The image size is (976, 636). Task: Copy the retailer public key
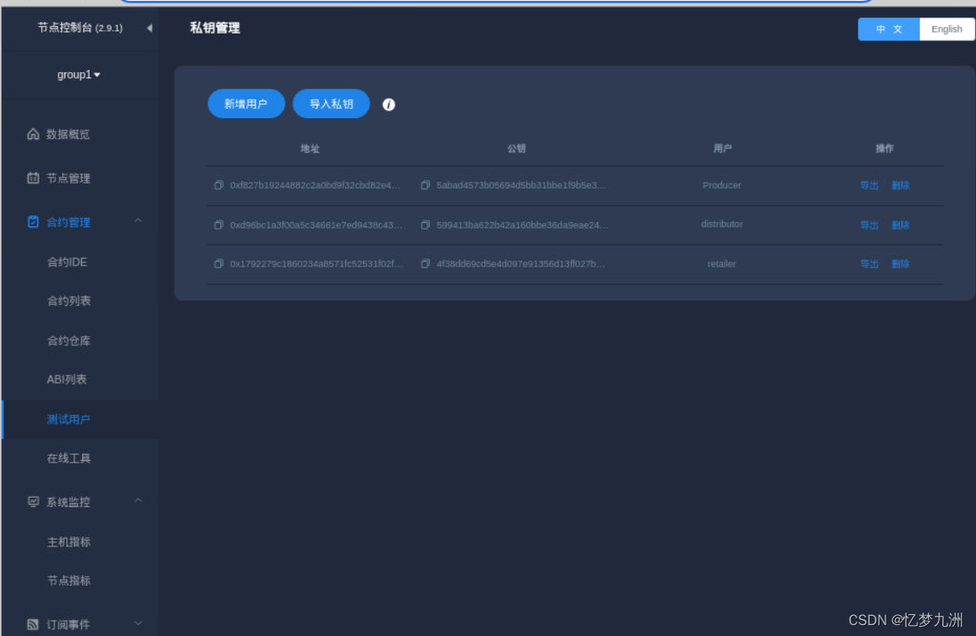point(425,264)
